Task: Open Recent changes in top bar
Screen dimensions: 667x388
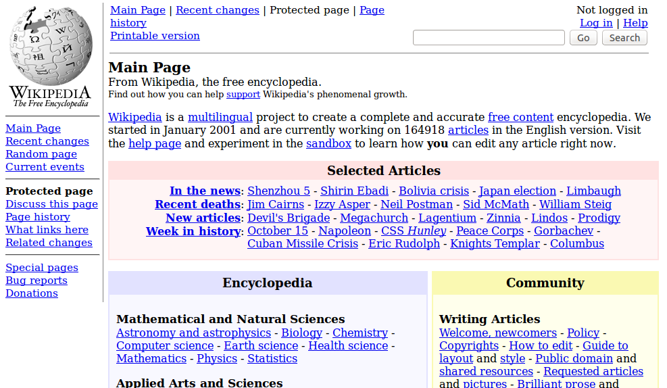Action: coord(218,10)
